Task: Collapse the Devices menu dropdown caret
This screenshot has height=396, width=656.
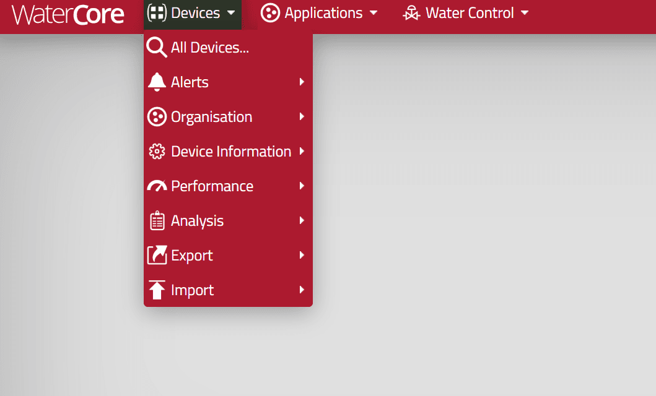Action: tap(231, 12)
